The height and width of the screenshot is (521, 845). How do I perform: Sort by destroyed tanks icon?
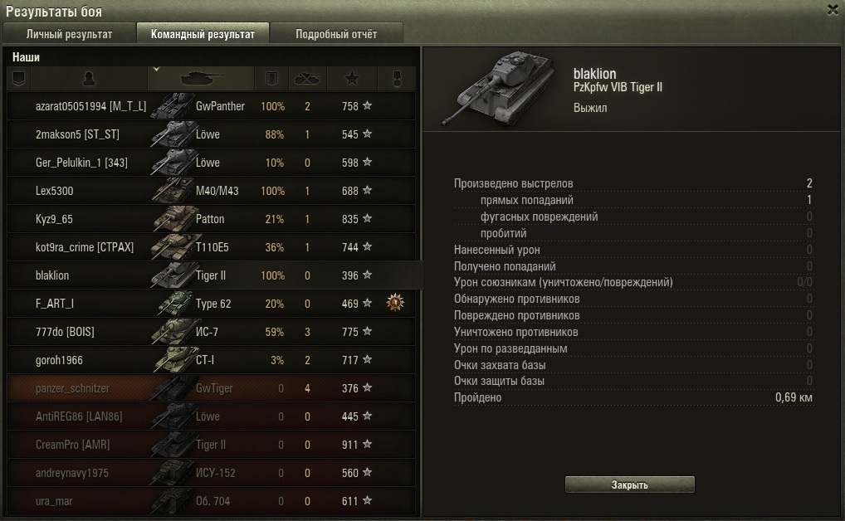pos(308,79)
